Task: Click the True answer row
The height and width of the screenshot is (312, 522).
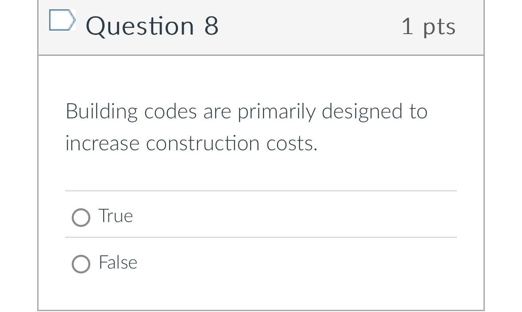Action: click(261, 216)
